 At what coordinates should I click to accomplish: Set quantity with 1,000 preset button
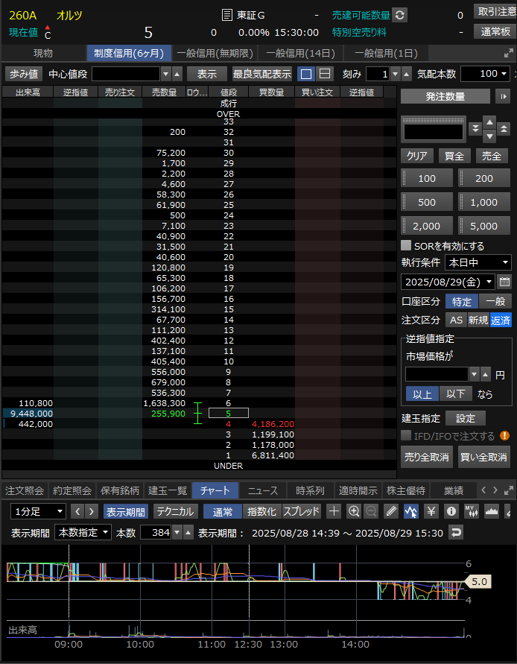pos(484,202)
